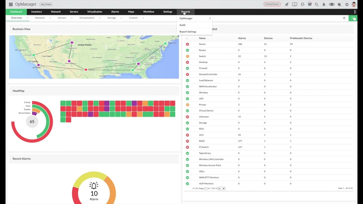Select Report Settings menu entry
Image resolution: width=363 pixels, height=204 pixels.
[x=188, y=32]
